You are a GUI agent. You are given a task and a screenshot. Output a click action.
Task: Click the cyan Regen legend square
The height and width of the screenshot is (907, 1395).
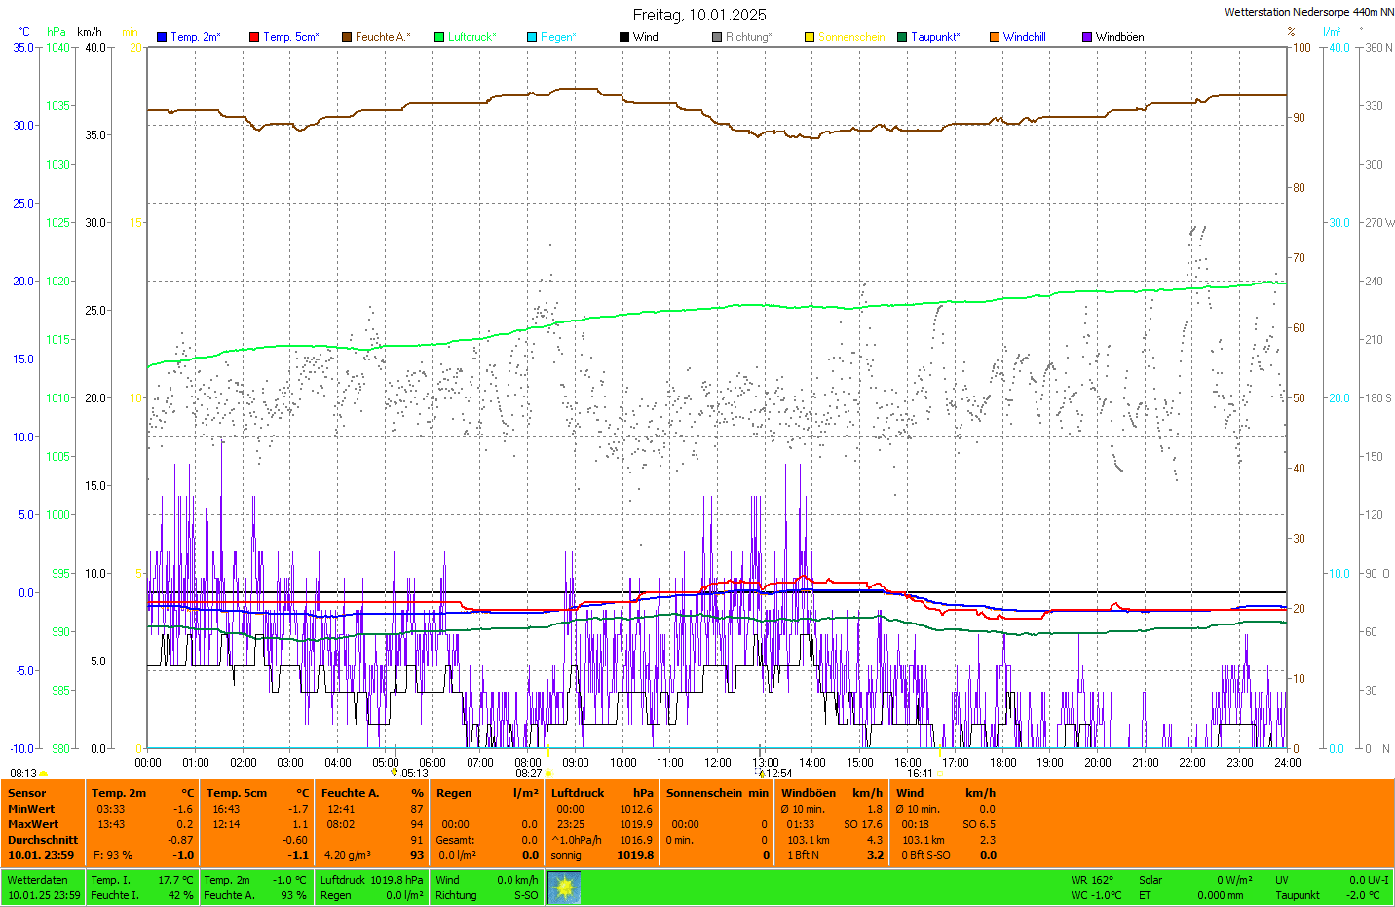[x=532, y=37]
